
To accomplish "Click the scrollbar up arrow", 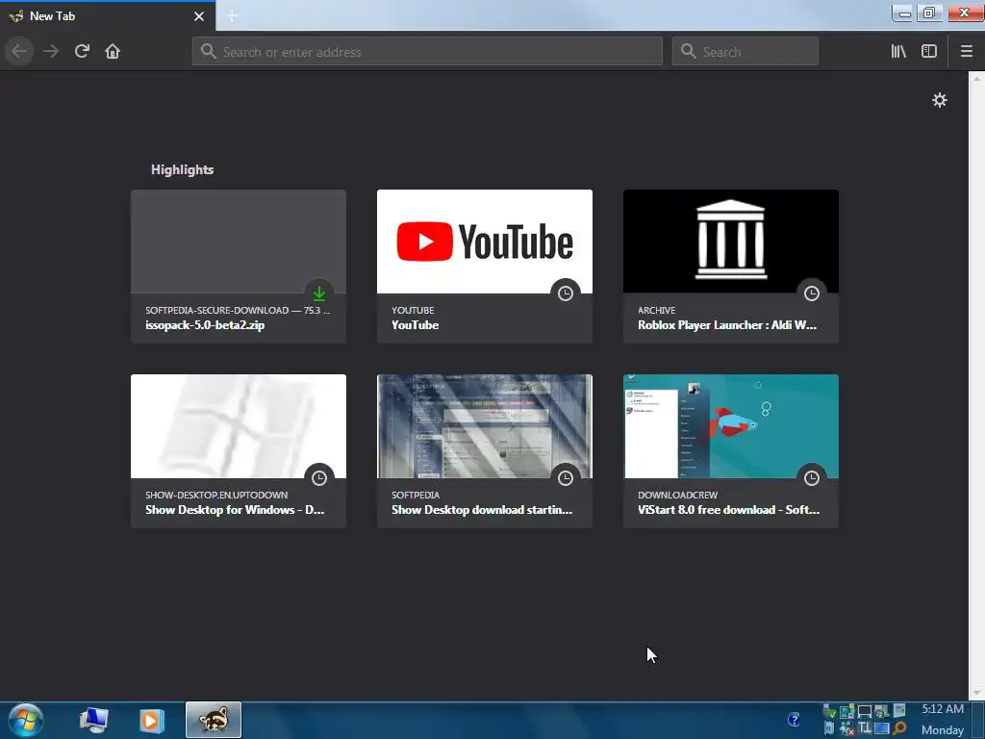I will (x=976, y=78).
